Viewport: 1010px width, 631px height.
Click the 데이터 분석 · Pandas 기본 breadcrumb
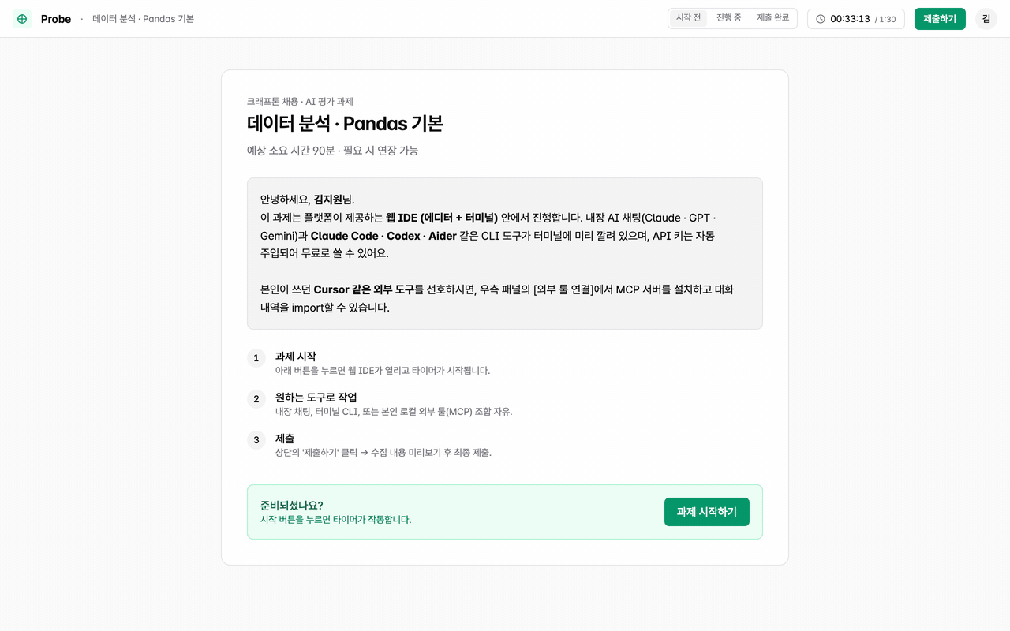pos(143,19)
